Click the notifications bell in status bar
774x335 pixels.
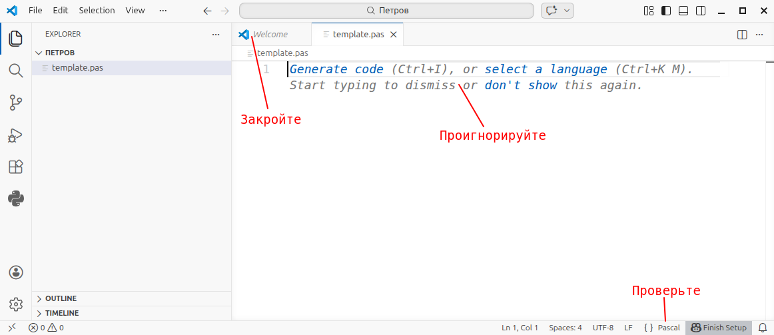[763, 328]
